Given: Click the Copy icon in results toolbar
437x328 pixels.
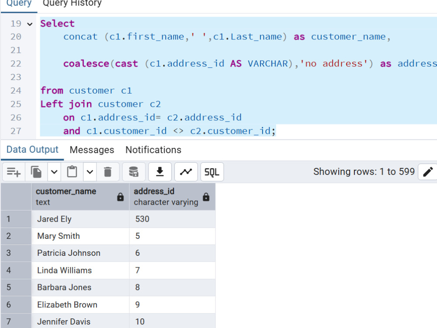Looking at the screenshot, I should click(x=36, y=172).
